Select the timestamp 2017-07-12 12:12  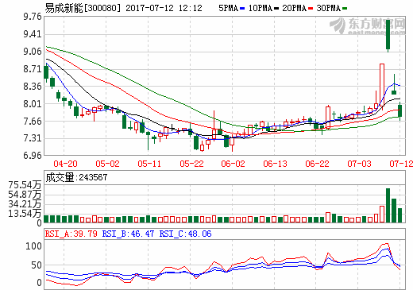click(x=164, y=8)
